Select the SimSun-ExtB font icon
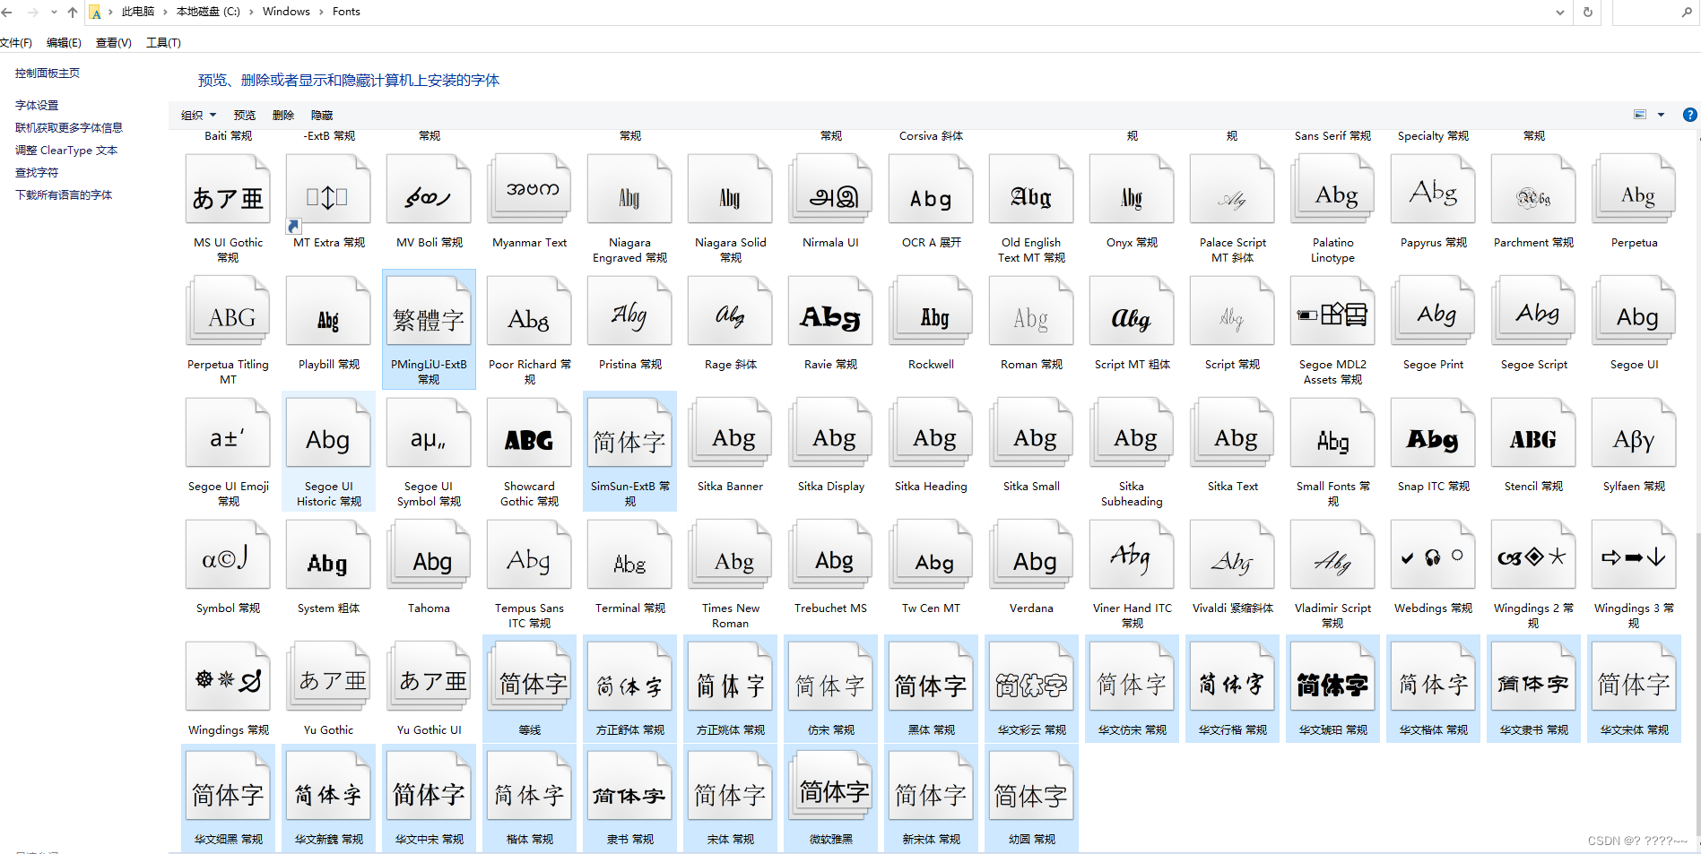The height and width of the screenshot is (854, 1701). (629, 434)
